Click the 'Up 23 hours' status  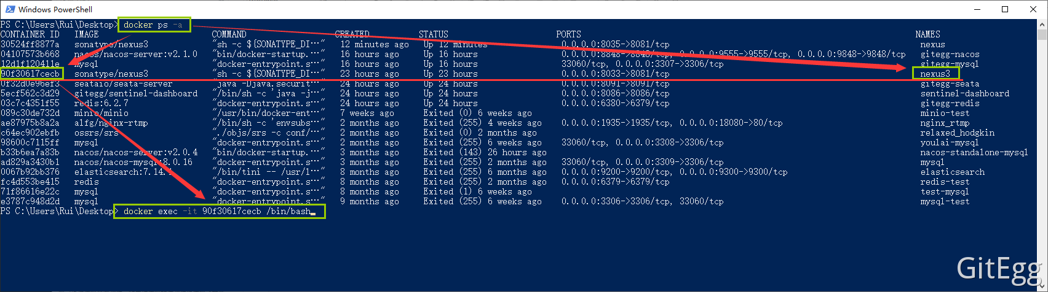point(451,74)
